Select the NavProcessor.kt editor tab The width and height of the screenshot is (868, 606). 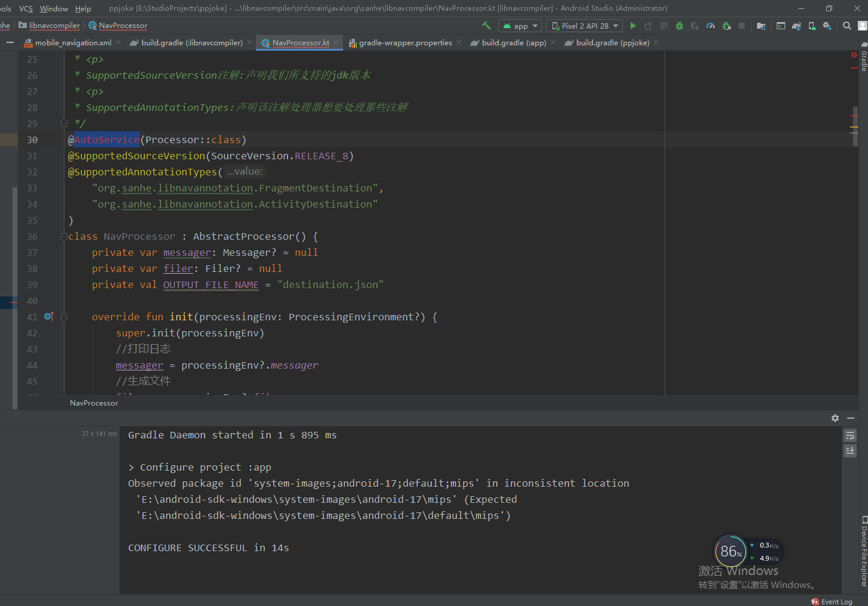[x=301, y=43]
